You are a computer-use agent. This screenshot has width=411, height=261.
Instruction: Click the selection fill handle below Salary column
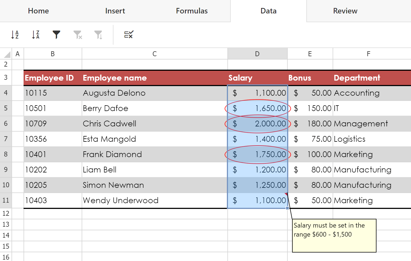pyautogui.click(x=287, y=208)
